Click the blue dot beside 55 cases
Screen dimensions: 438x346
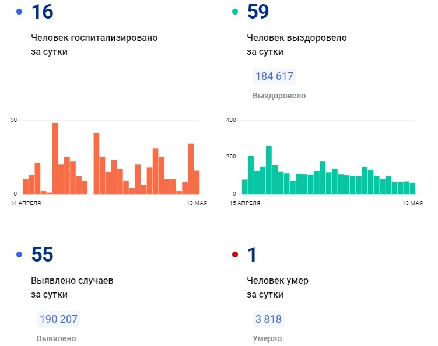(19, 255)
